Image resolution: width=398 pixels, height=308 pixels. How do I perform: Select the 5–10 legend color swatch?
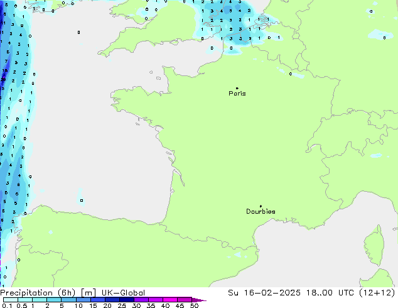point(68,300)
